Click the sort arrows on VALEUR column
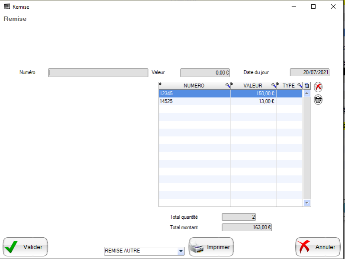Image resolution: width=345 pixels, height=259 pixels. point(232,84)
